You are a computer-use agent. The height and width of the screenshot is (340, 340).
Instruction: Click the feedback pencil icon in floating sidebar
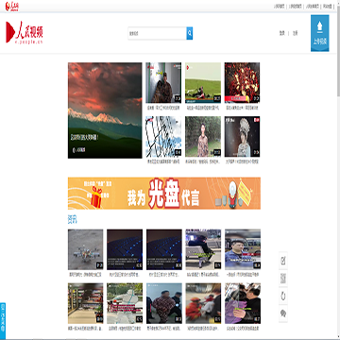pyautogui.click(x=283, y=261)
